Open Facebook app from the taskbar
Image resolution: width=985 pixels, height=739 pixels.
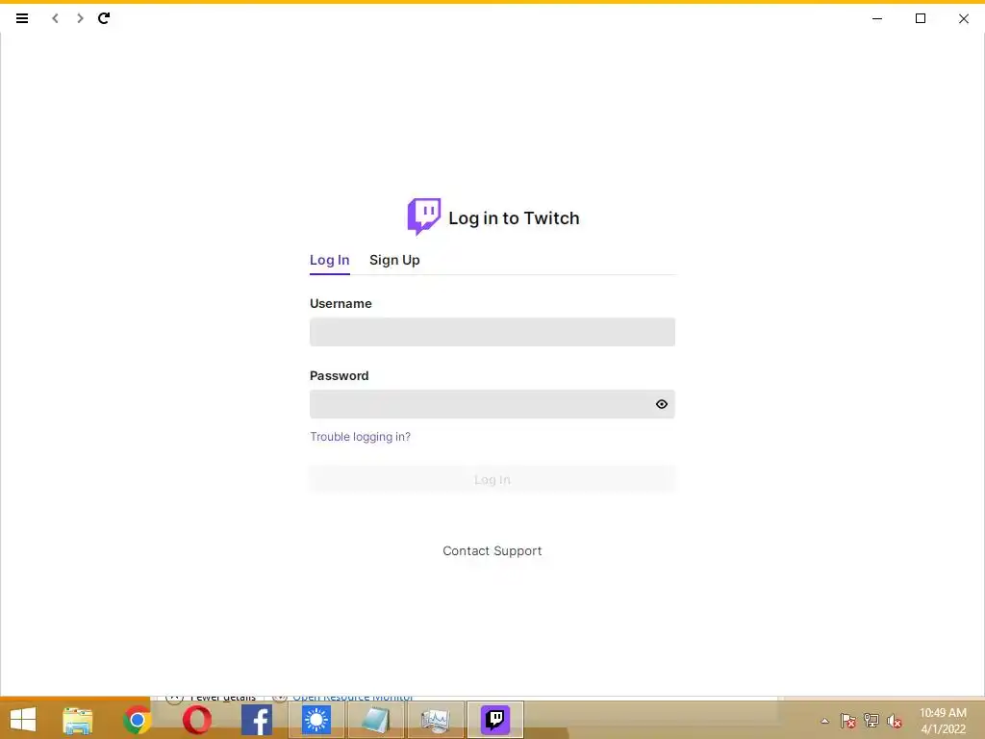(x=257, y=720)
